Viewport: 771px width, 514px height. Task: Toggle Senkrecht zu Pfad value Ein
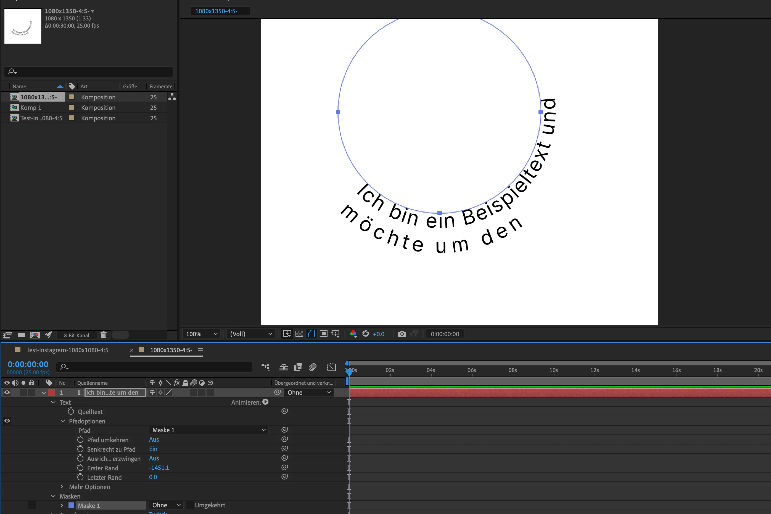pyautogui.click(x=153, y=449)
